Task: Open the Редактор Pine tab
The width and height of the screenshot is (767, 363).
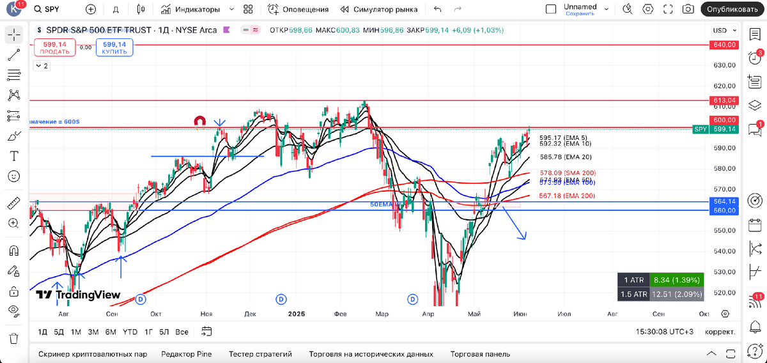Action: (x=186, y=353)
